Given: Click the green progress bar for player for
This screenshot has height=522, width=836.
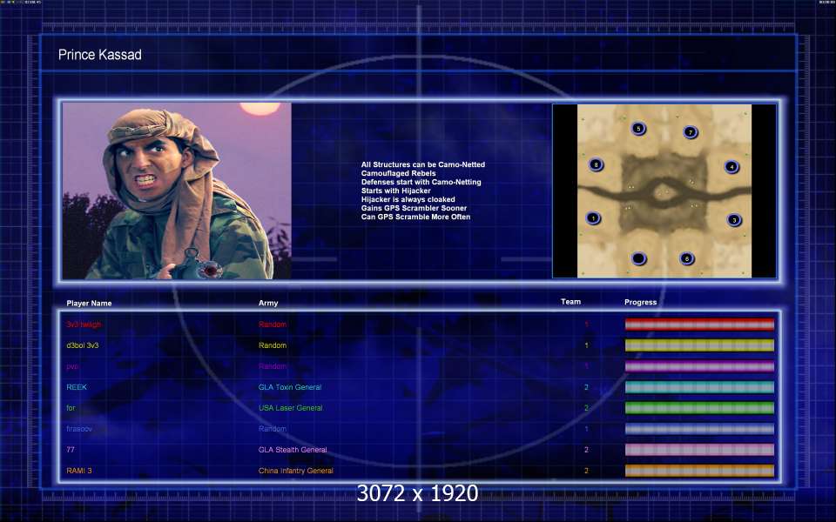Looking at the screenshot, I should coord(699,408).
